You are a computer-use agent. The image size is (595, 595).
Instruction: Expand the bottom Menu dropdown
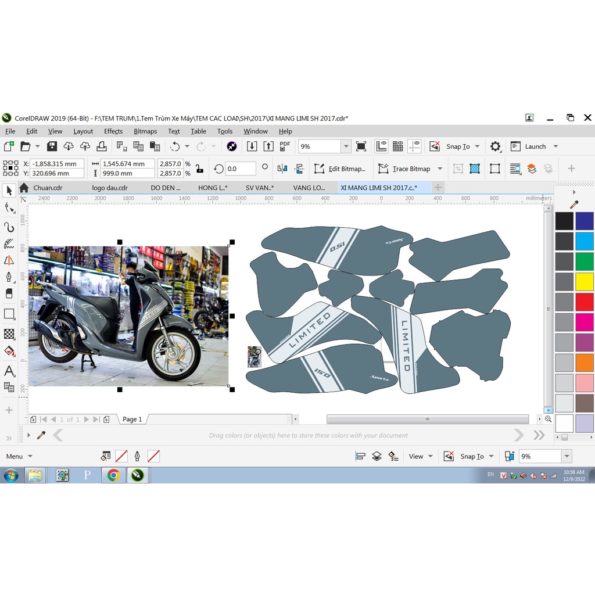tap(30, 457)
